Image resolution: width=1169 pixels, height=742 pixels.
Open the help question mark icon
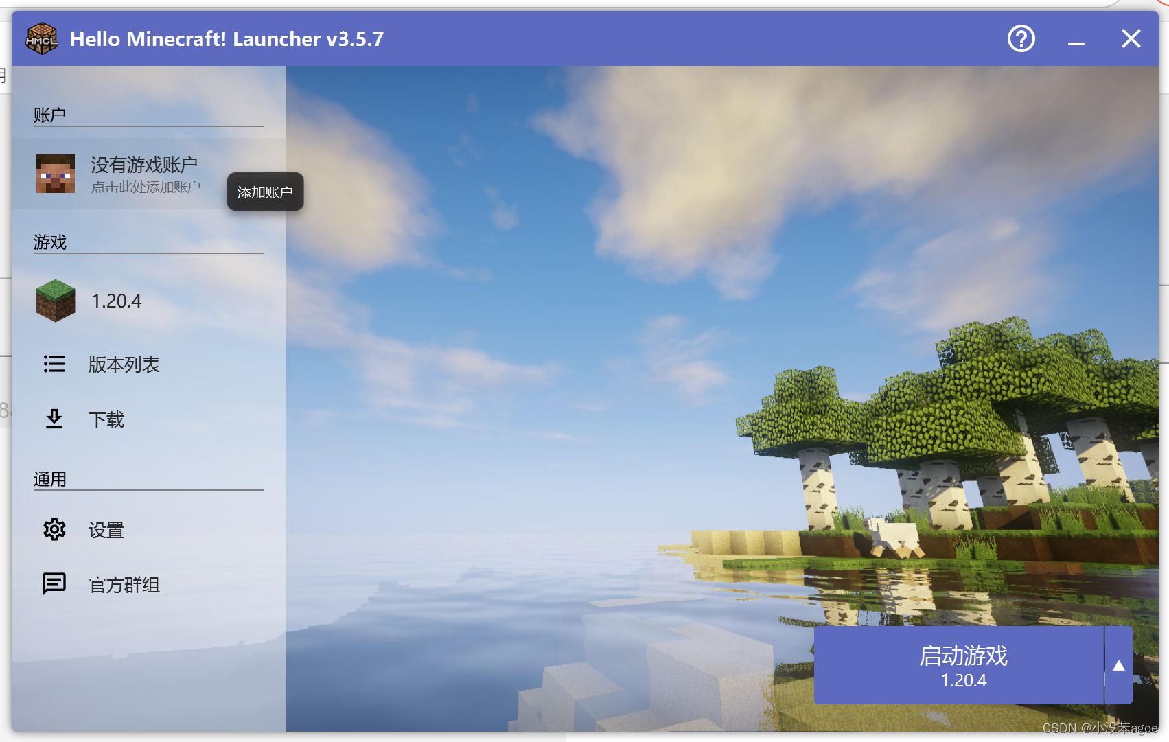tap(1021, 38)
